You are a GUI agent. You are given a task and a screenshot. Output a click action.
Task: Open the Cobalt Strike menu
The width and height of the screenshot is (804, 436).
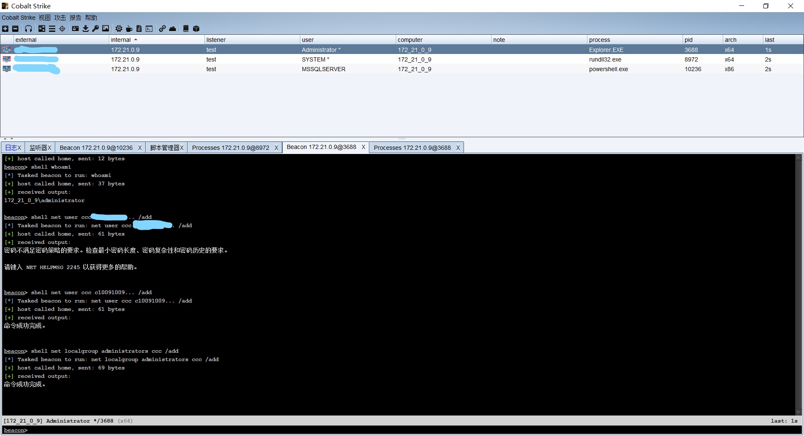click(x=18, y=18)
